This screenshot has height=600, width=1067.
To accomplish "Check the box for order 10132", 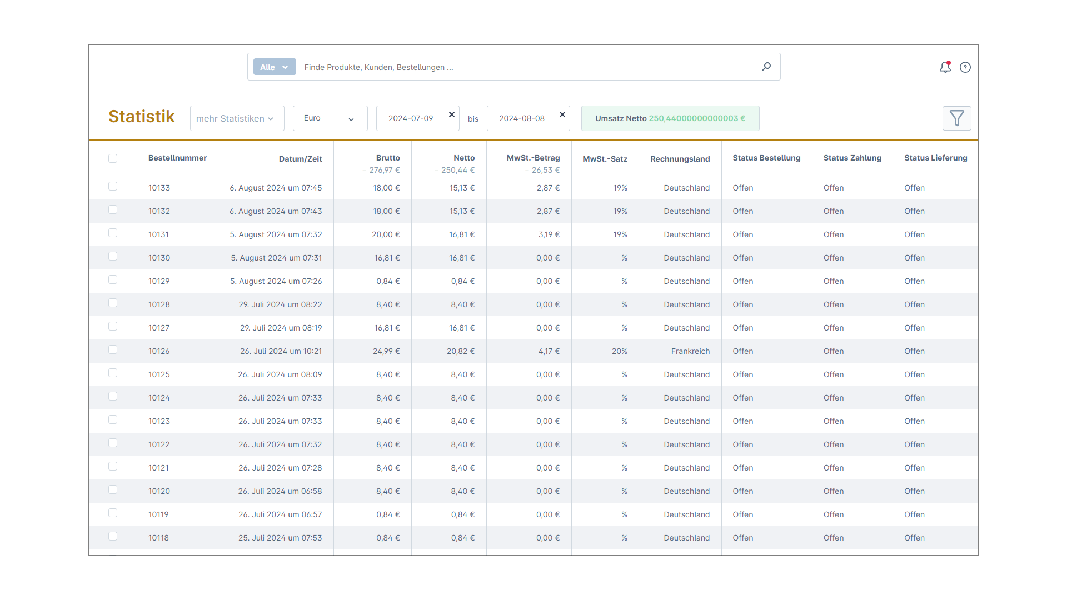I will [x=113, y=209].
